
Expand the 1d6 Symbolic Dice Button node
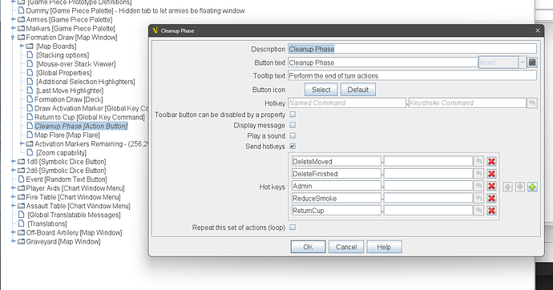pos(13,161)
